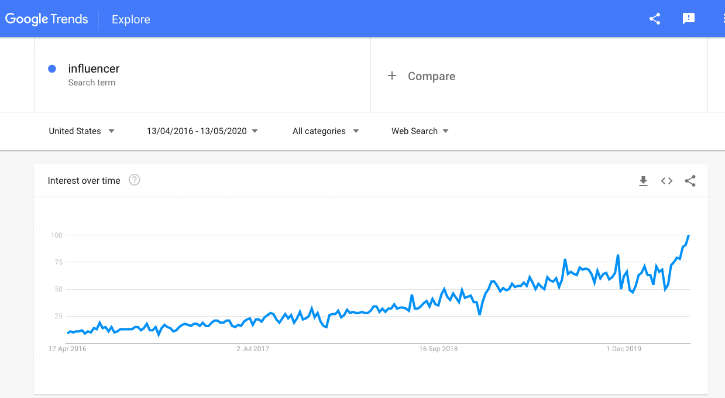This screenshot has width=725, height=398.
Task: Click the peak at 100 on trend line
Action: (689, 235)
